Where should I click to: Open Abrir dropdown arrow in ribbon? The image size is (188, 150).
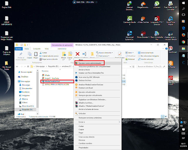[133, 53]
